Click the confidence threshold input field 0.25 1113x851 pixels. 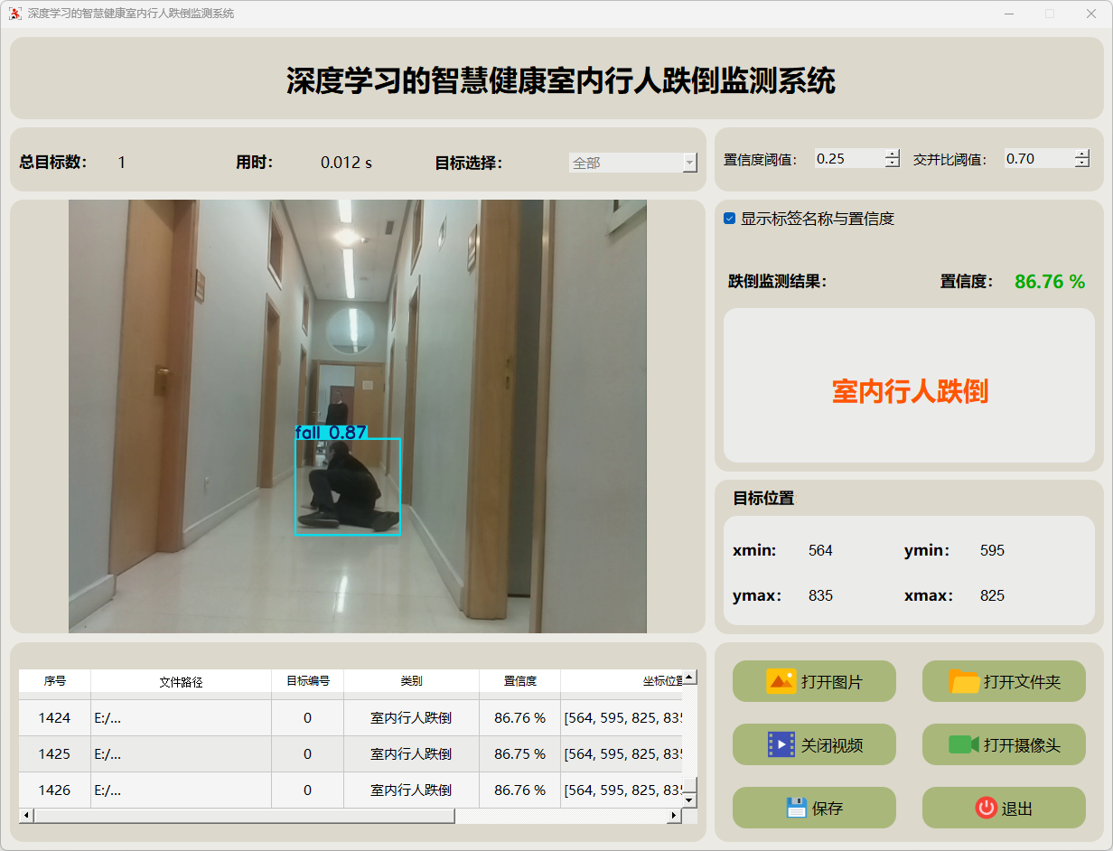coord(847,159)
